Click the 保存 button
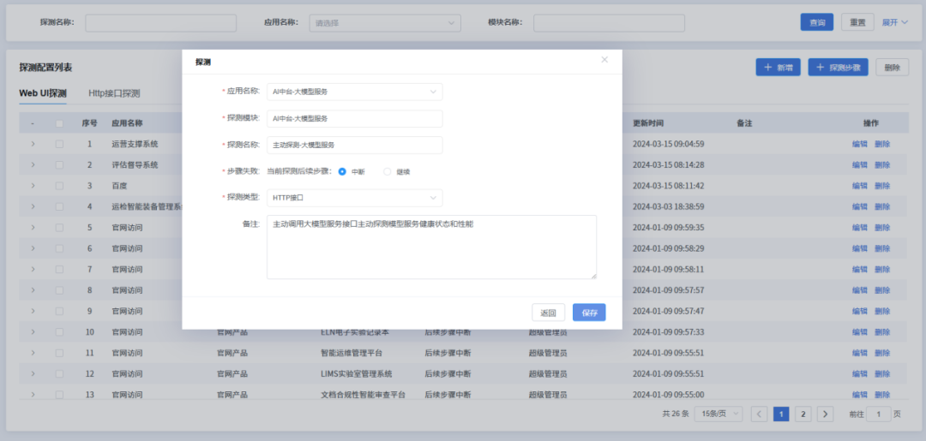The image size is (926, 441). coord(589,313)
